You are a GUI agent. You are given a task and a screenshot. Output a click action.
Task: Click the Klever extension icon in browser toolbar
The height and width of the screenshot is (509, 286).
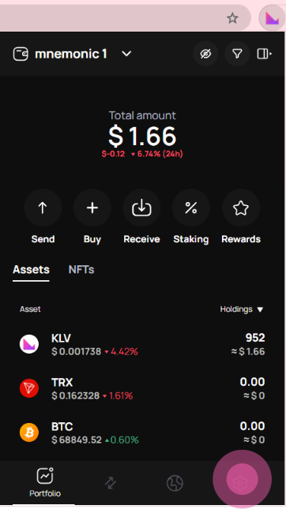pos(272,18)
